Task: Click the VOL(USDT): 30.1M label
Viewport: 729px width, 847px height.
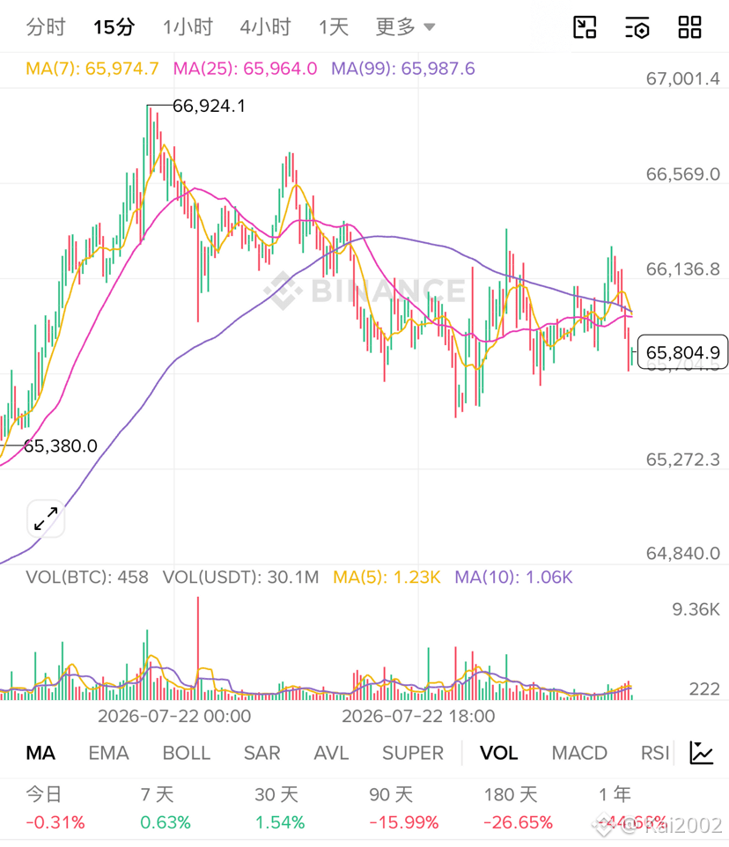Action: click(x=241, y=577)
